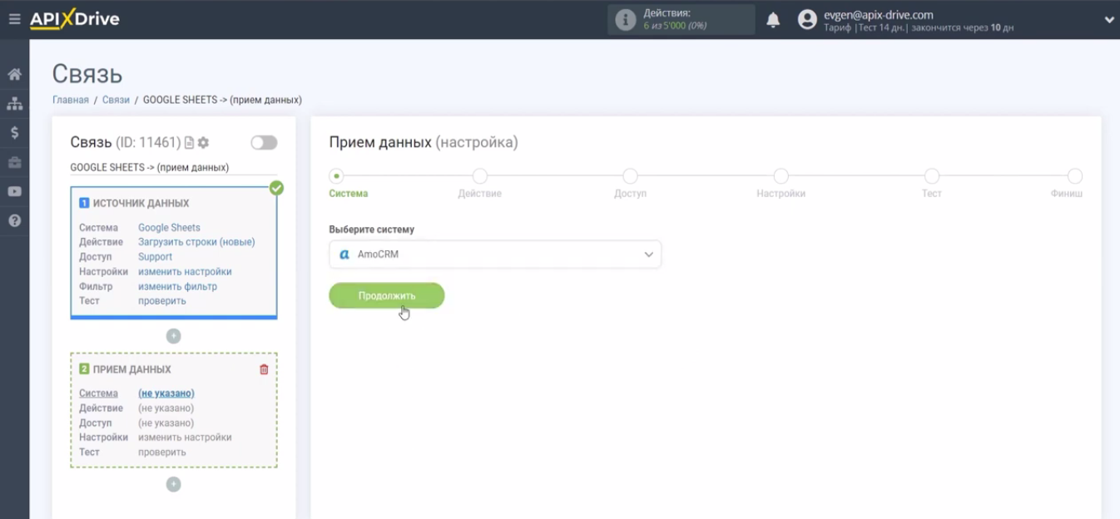Click the ApiX-Drive logo
The width and height of the screenshot is (1120, 519).
tap(75, 19)
